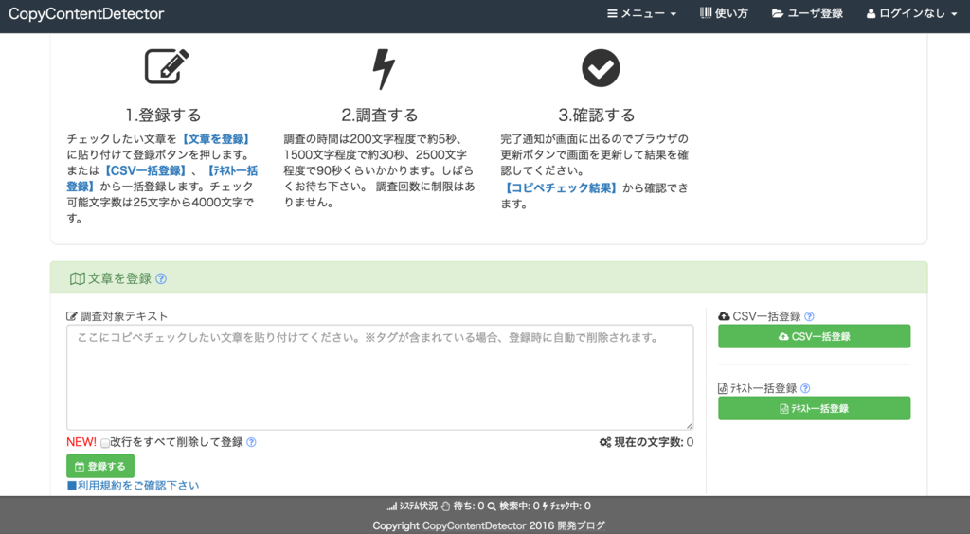Image resolution: width=970 pixels, height=534 pixels.
Task: Click the red NEW! label
Action: pos(81,442)
